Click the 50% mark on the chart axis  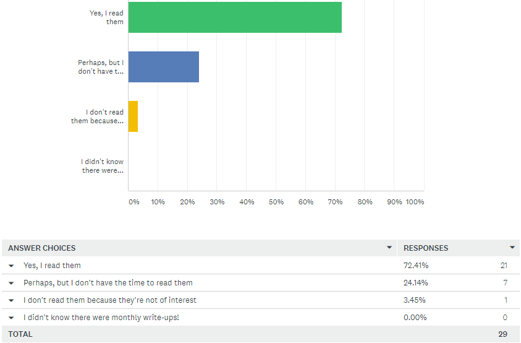coord(276,202)
